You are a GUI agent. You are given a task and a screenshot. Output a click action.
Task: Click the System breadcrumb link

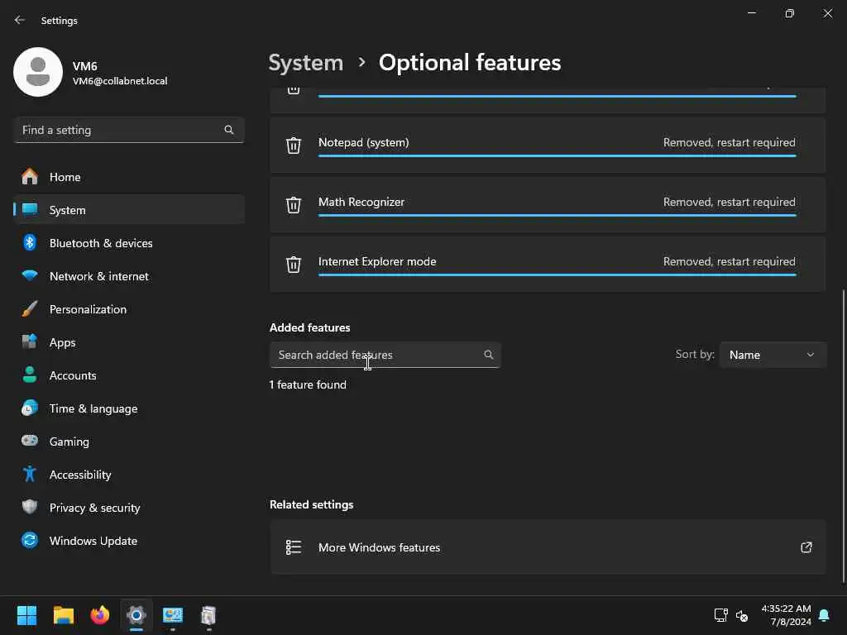click(306, 63)
